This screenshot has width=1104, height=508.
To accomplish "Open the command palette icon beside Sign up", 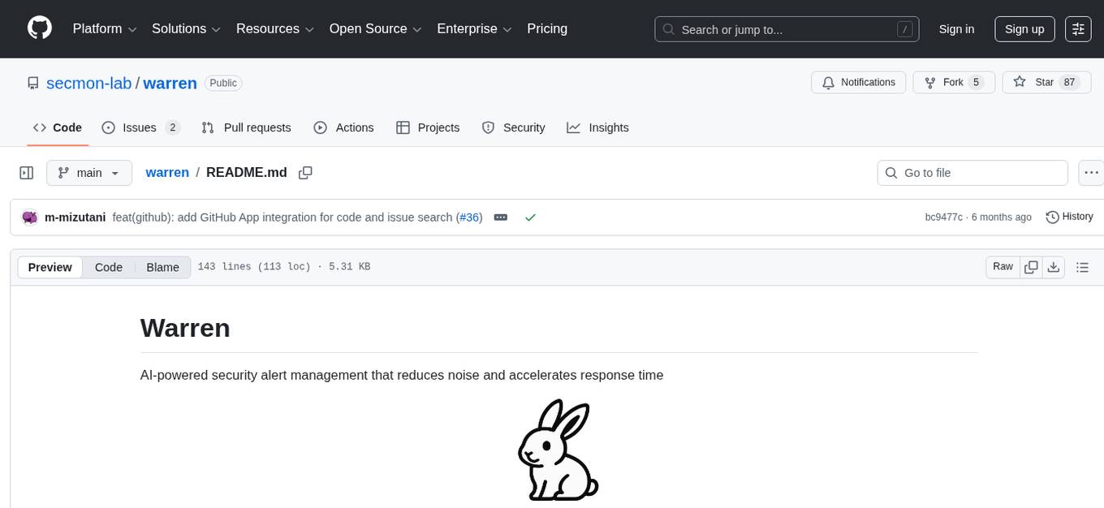I will [x=1078, y=28].
